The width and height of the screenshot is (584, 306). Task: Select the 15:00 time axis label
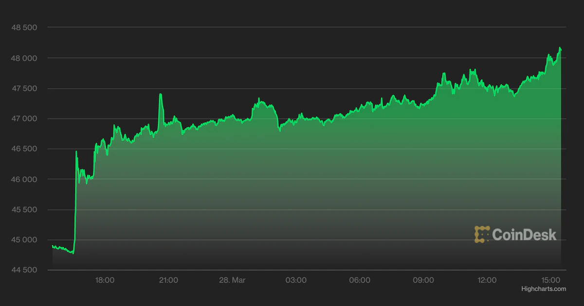551,280
